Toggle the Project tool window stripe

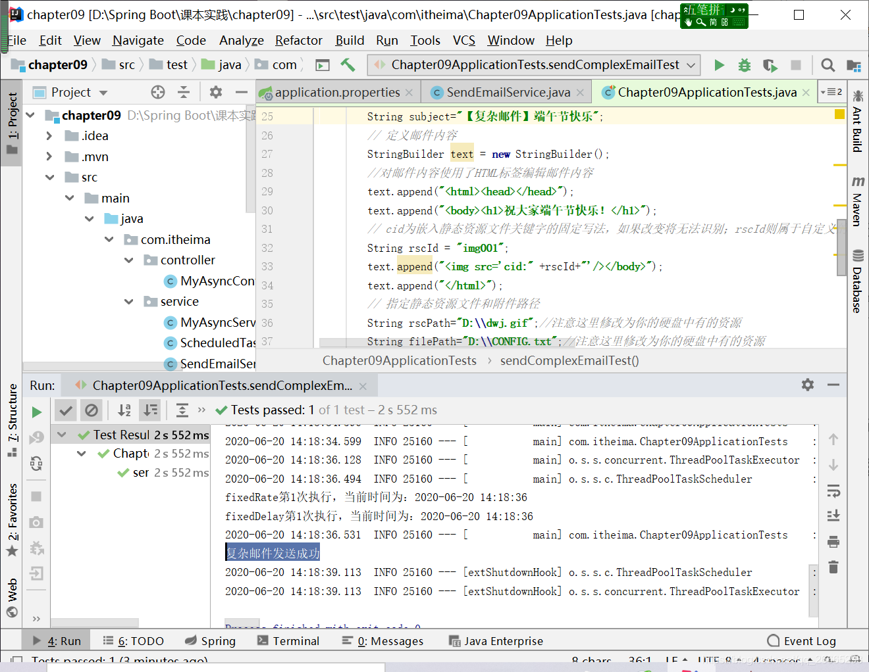(x=12, y=123)
